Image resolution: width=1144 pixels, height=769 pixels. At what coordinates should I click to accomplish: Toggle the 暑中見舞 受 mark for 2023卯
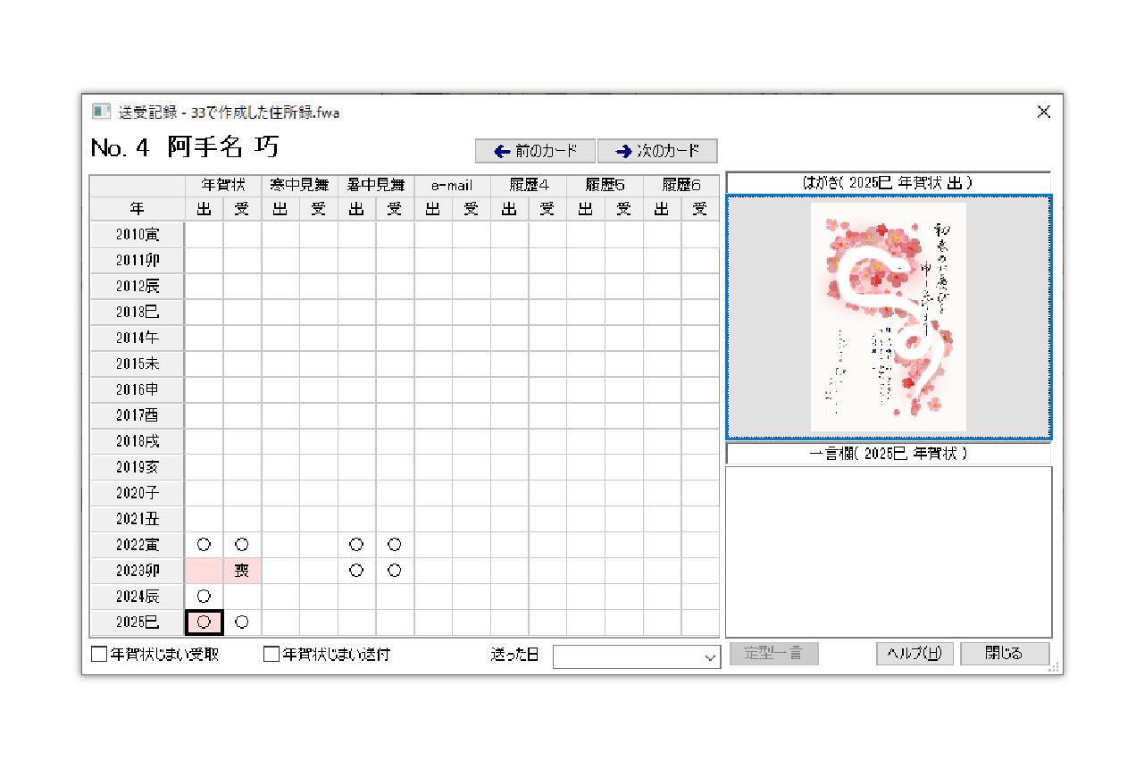[x=393, y=570]
